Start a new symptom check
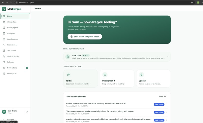The width and height of the screenshot is (203, 123). coord(85,37)
